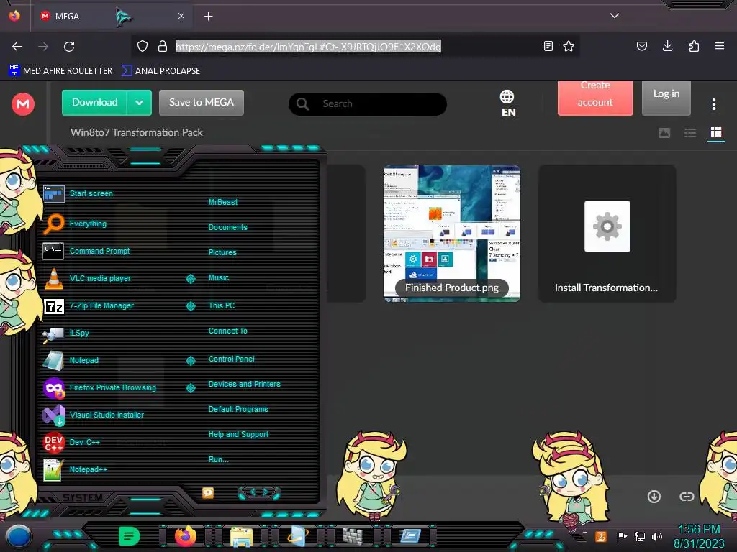Launch Firefox Private Browsing
Viewport: 737px width, 552px height.
(99, 387)
